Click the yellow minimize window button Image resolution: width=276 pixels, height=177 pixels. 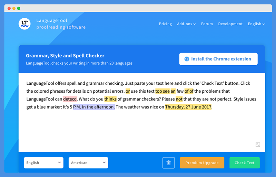pos(14,8)
